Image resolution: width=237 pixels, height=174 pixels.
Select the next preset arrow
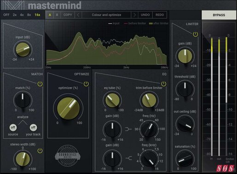(134, 15)
